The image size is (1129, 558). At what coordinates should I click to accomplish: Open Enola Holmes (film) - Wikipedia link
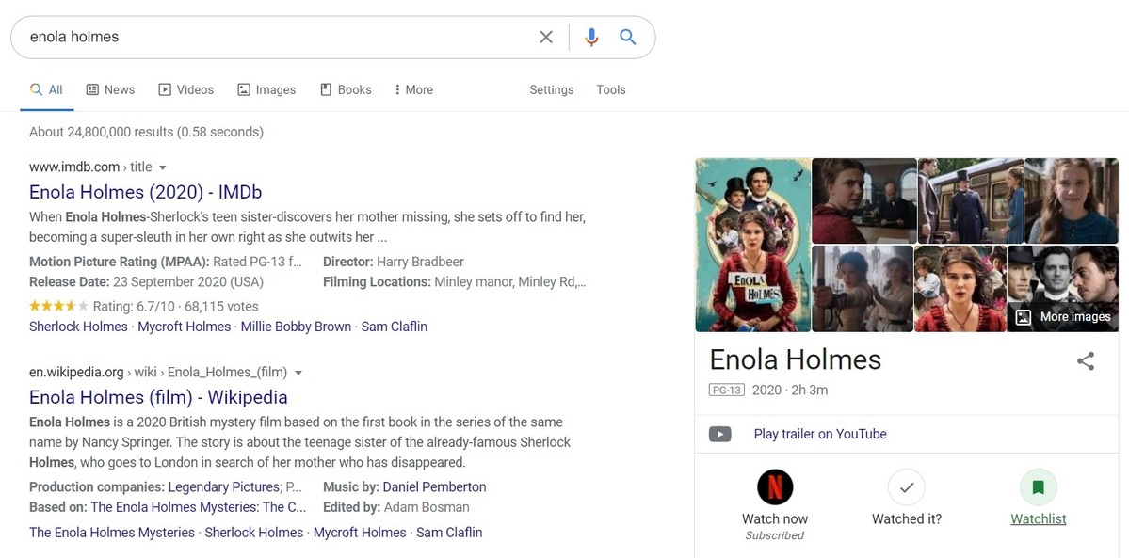click(x=158, y=397)
